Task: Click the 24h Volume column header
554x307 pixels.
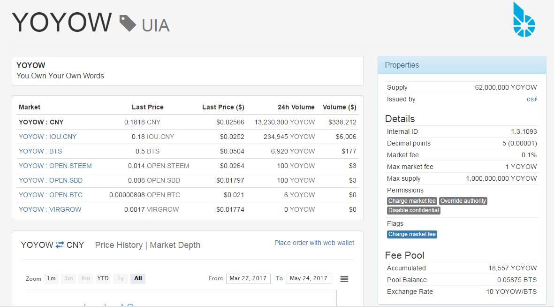Action: 296,107
